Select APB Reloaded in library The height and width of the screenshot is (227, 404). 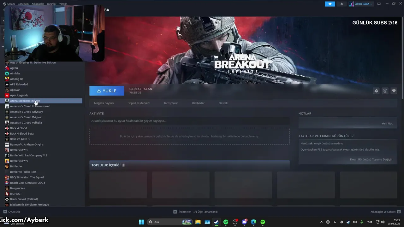point(19,84)
